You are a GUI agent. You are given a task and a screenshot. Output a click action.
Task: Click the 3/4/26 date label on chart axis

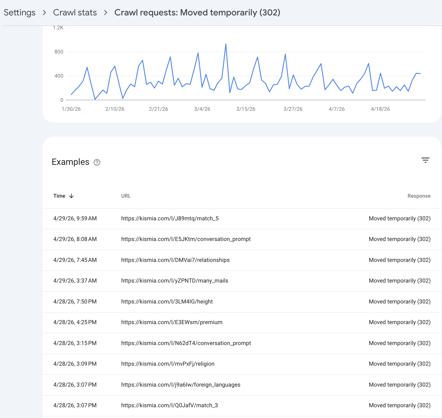coord(202,109)
